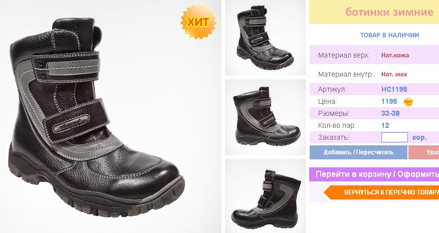Click the Добавить / Пересчитать button
Screen dimensions: 439x233
358,152
